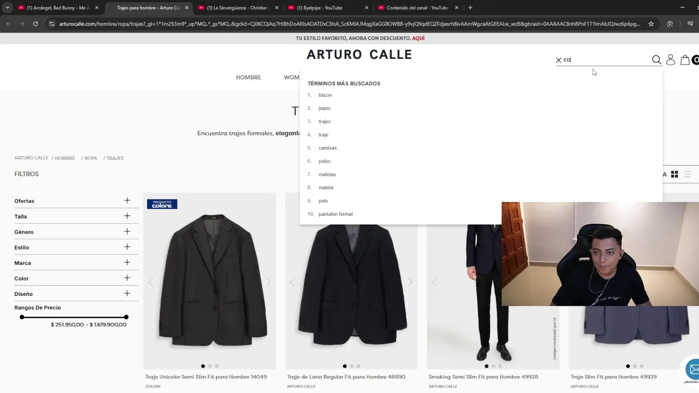Viewport: 699px width, 393px height.
Task: Expand the Color filter
Action: tap(127, 278)
